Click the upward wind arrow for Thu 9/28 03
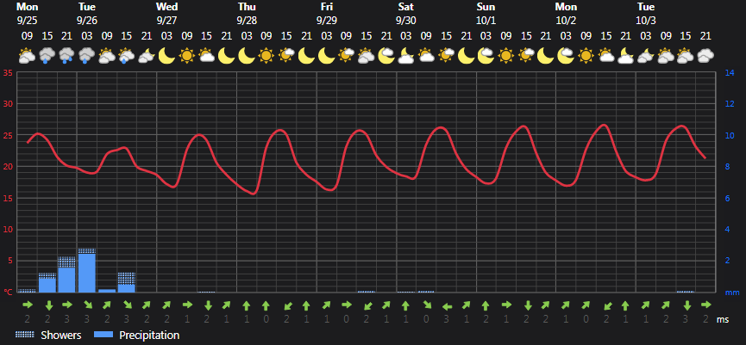This screenshot has width=746, height=345. (247, 305)
